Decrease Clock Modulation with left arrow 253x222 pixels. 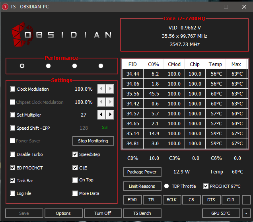pos(101,89)
